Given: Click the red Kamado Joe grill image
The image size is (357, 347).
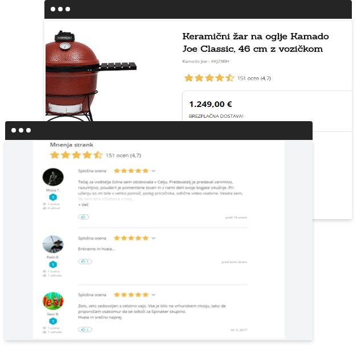Looking at the screenshot, I should 91,76.
